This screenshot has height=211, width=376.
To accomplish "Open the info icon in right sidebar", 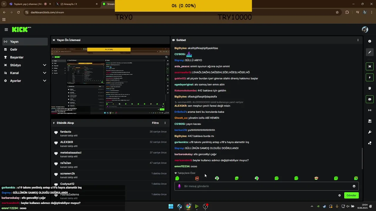I will [370, 41].
